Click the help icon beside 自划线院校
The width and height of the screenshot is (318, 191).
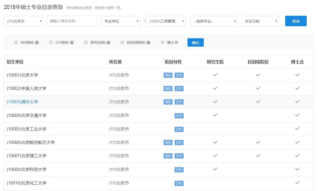(148, 42)
